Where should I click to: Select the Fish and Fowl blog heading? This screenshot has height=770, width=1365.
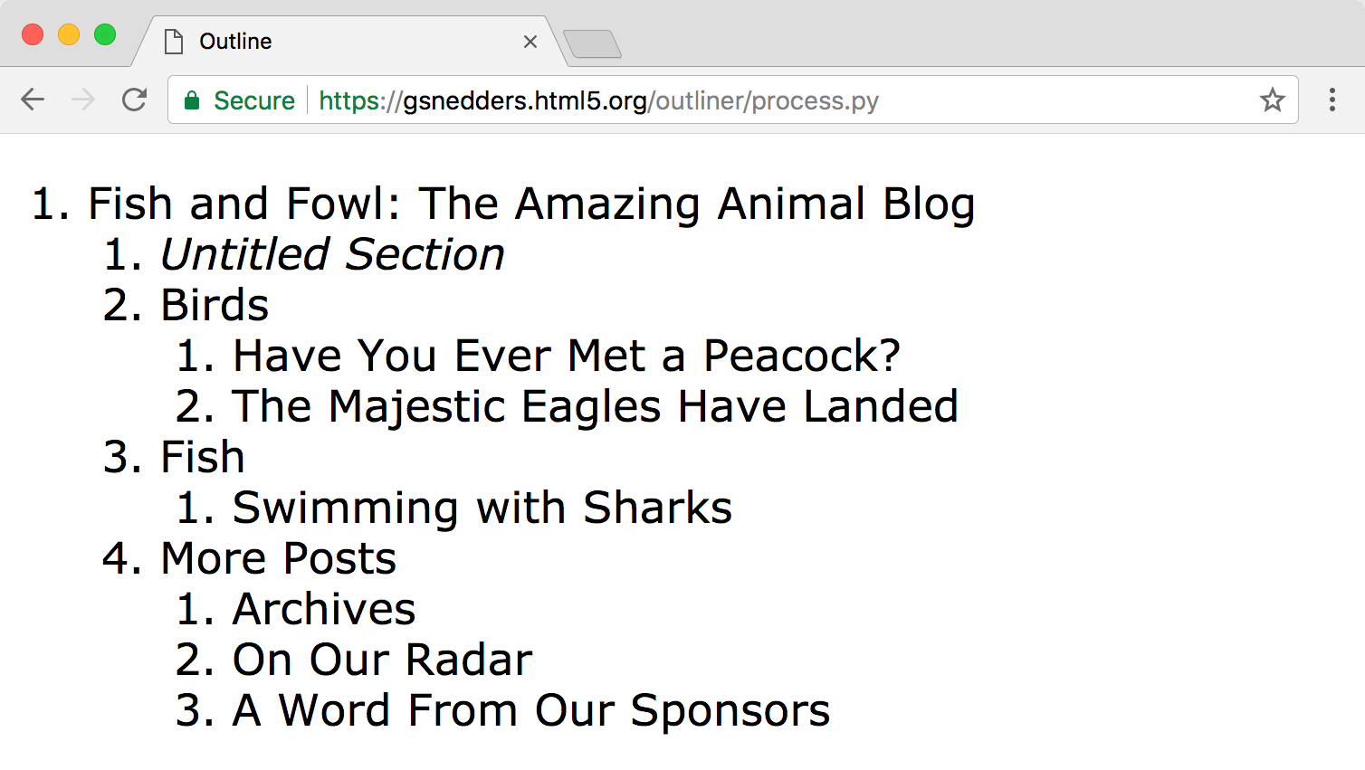[532, 203]
